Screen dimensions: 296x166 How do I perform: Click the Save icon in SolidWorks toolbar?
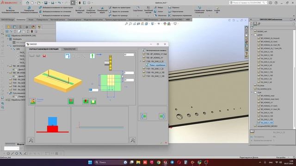tap(46, 3)
